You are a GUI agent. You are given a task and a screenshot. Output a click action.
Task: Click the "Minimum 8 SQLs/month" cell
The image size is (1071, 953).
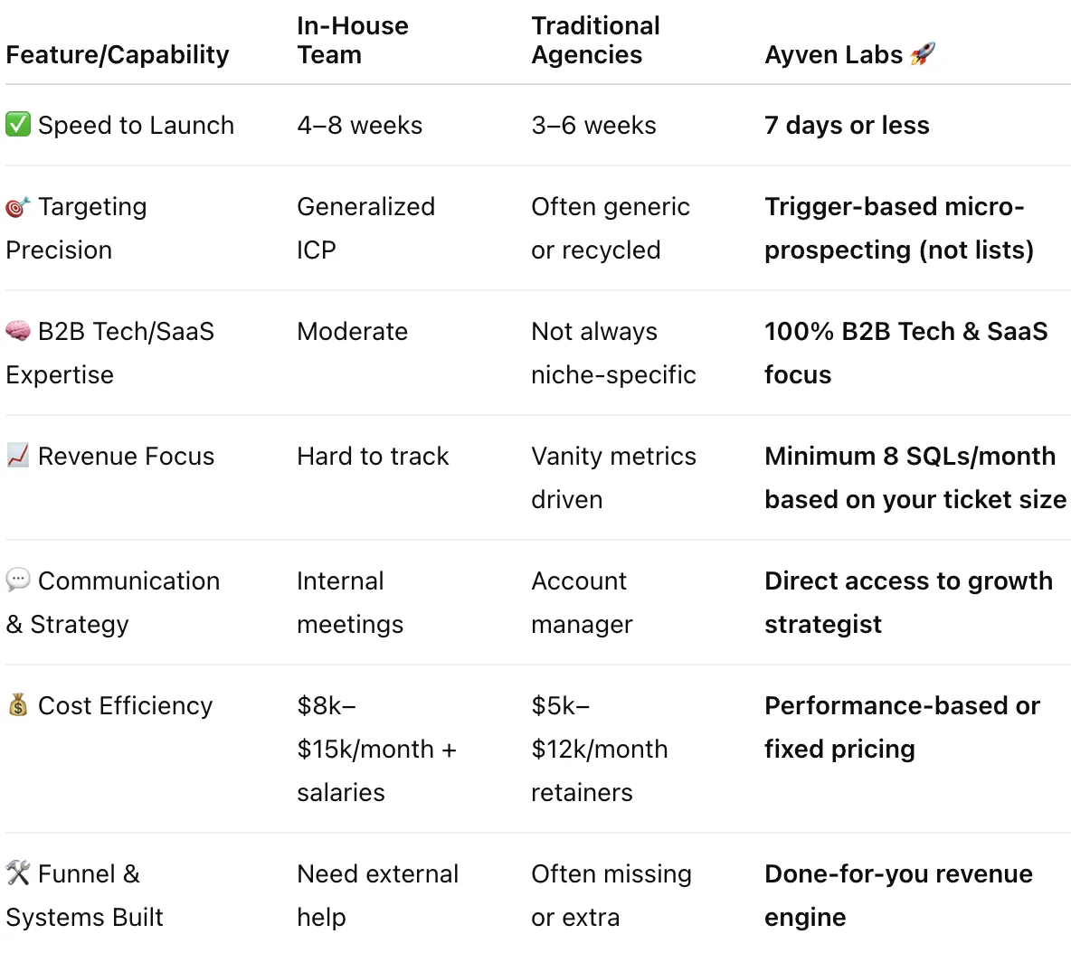click(x=915, y=477)
